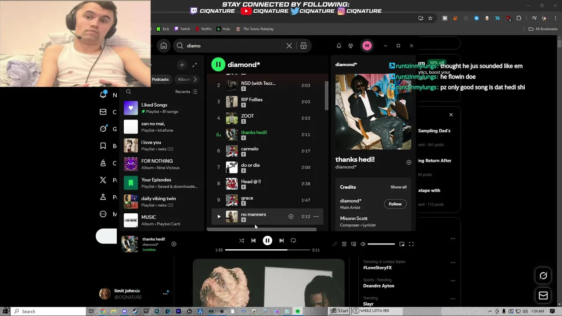Clear the Spotify search field
Screen dimensions: 562x316
289,46
